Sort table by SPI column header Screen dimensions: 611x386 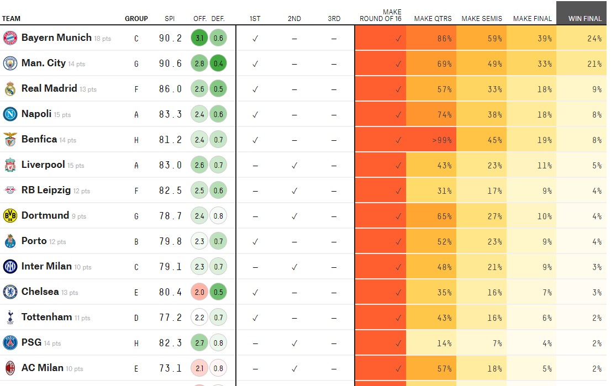(x=170, y=19)
